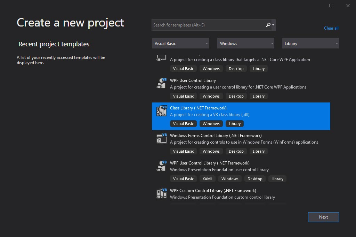The image size is (356, 237).
Task: Click the description about controls for Windows Forms (WinForms) applications
Action: (244, 142)
